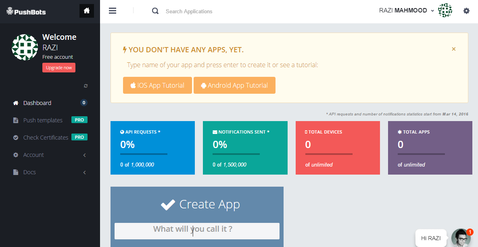This screenshot has height=247, width=478.
Task: Click the Check Certificates checkmark icon
Action: coord(16,138)
